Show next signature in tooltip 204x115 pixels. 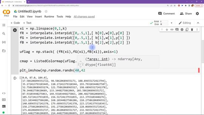pyautogui.click(x=81, y=67)
